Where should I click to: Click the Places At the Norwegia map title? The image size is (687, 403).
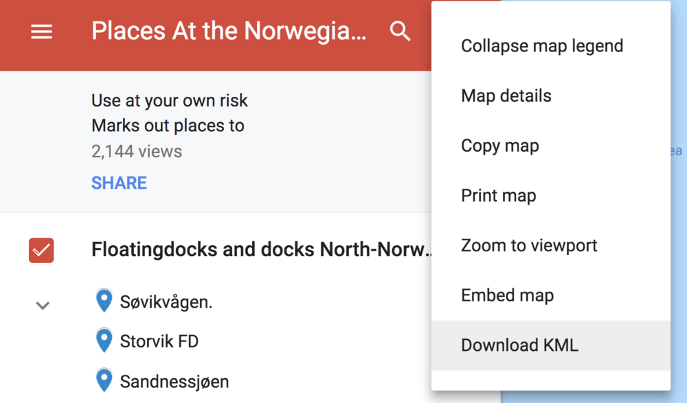(x=229, y=31)
